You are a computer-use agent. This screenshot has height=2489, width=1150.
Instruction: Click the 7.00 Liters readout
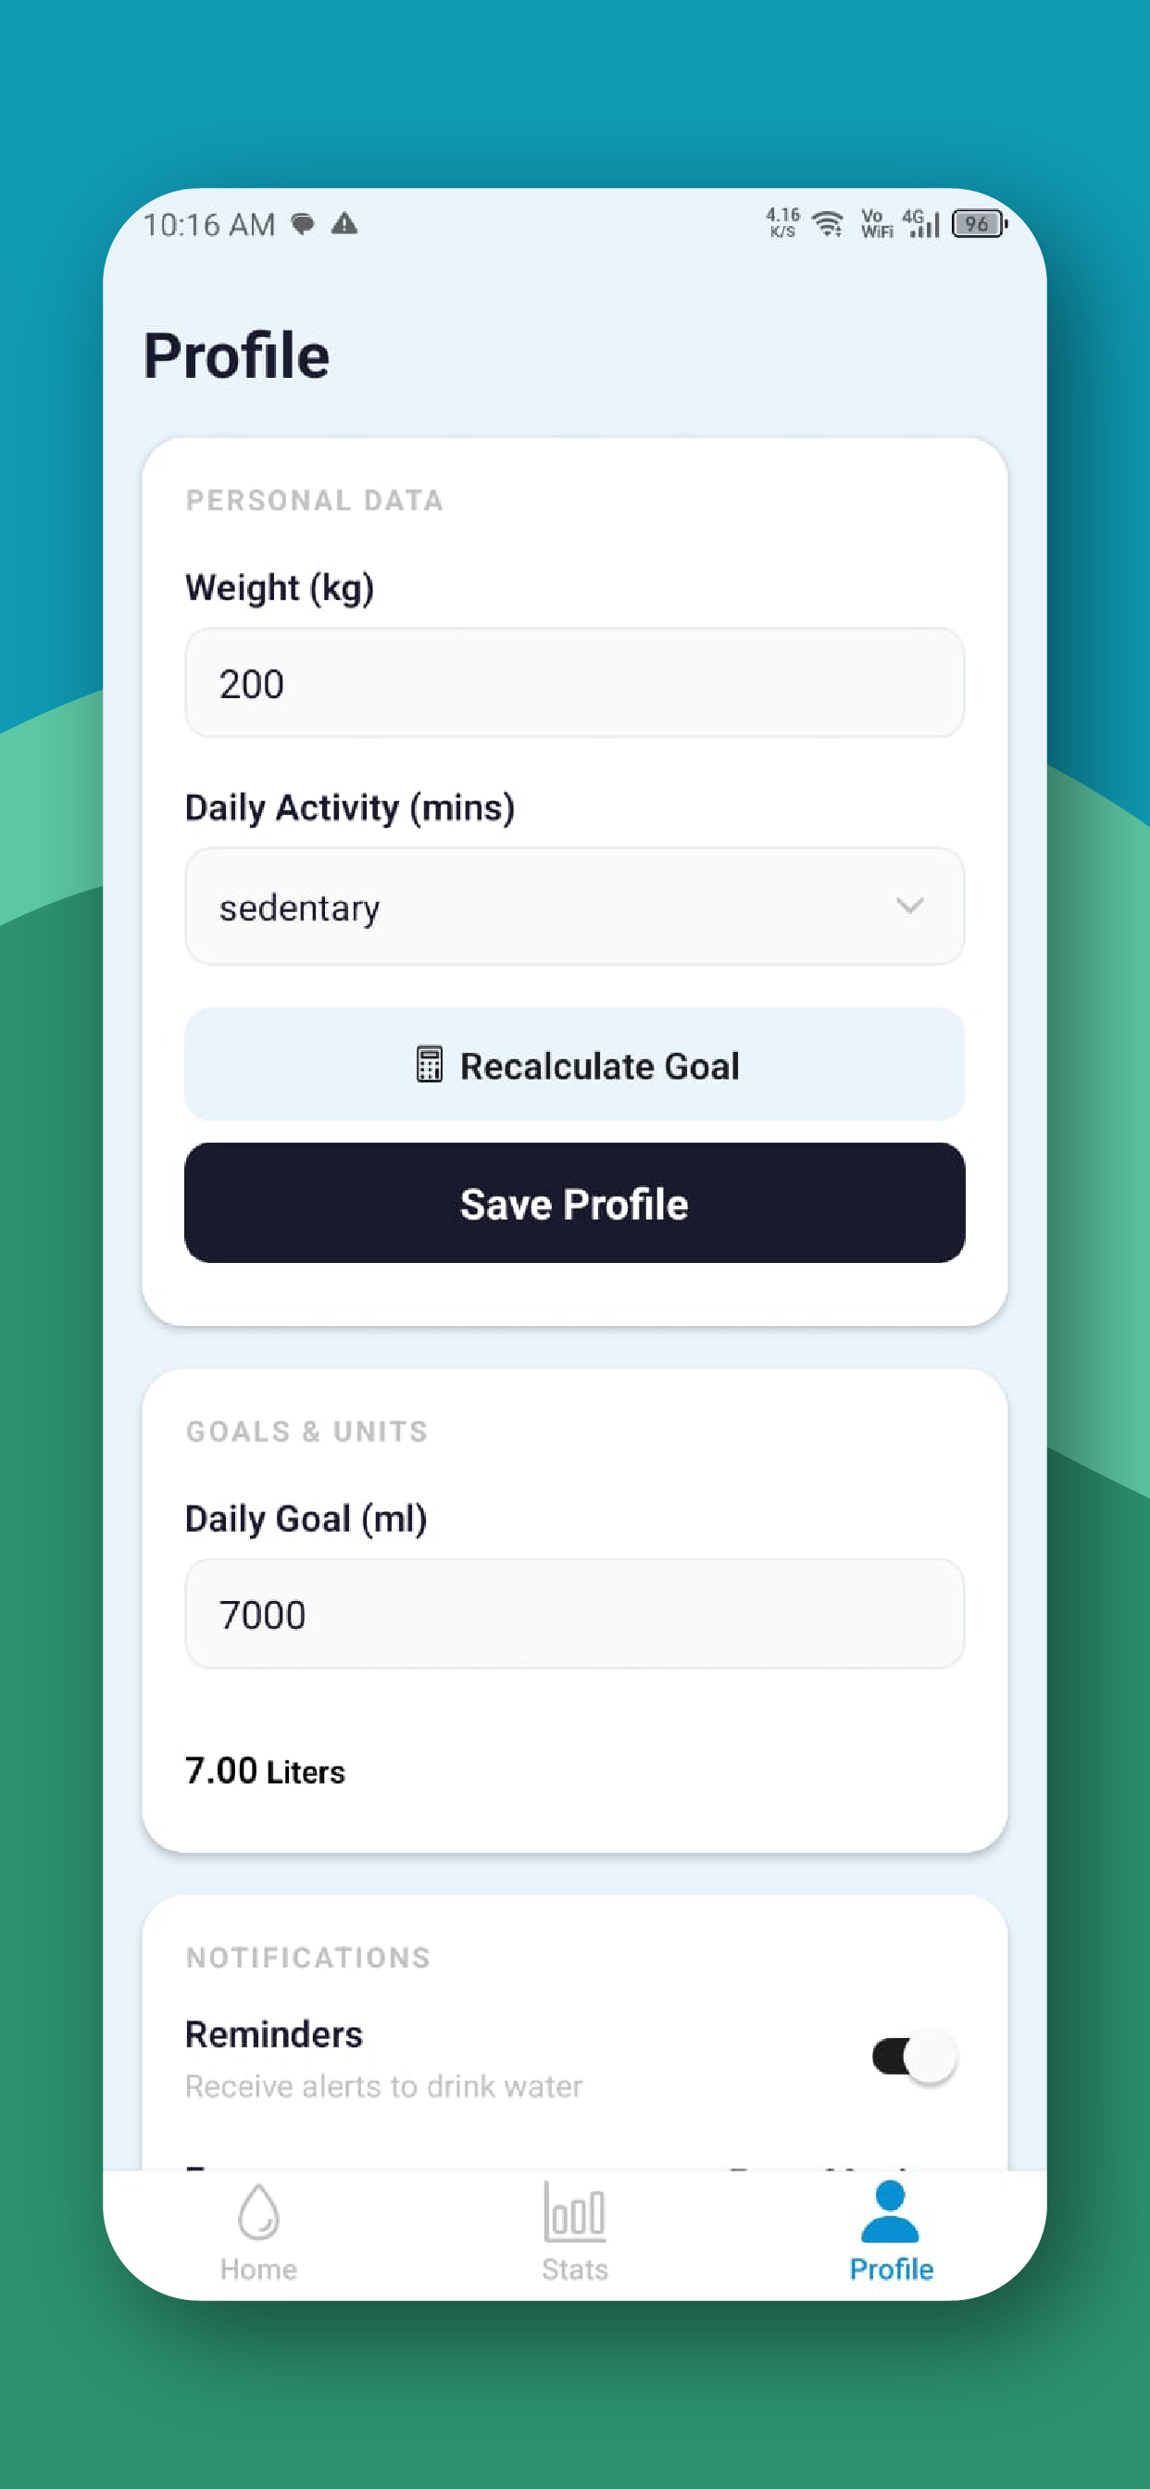(265, 1771)
